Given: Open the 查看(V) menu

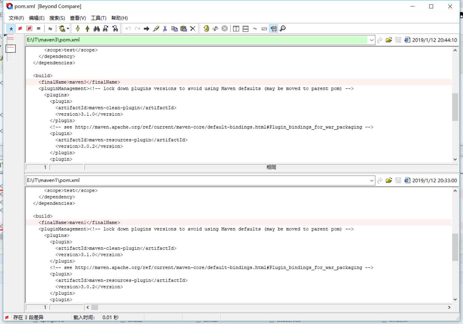Looking at the screenshot, I should [x=78, y=18].
